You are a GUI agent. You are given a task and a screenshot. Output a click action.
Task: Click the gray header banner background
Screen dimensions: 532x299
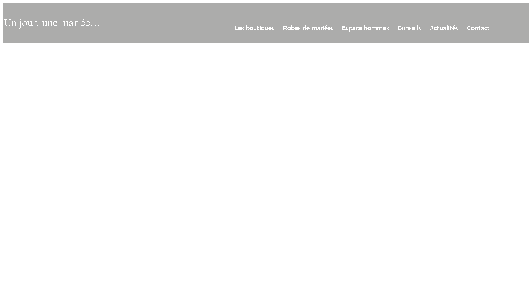pyautogui.click(x=166, y=12)
